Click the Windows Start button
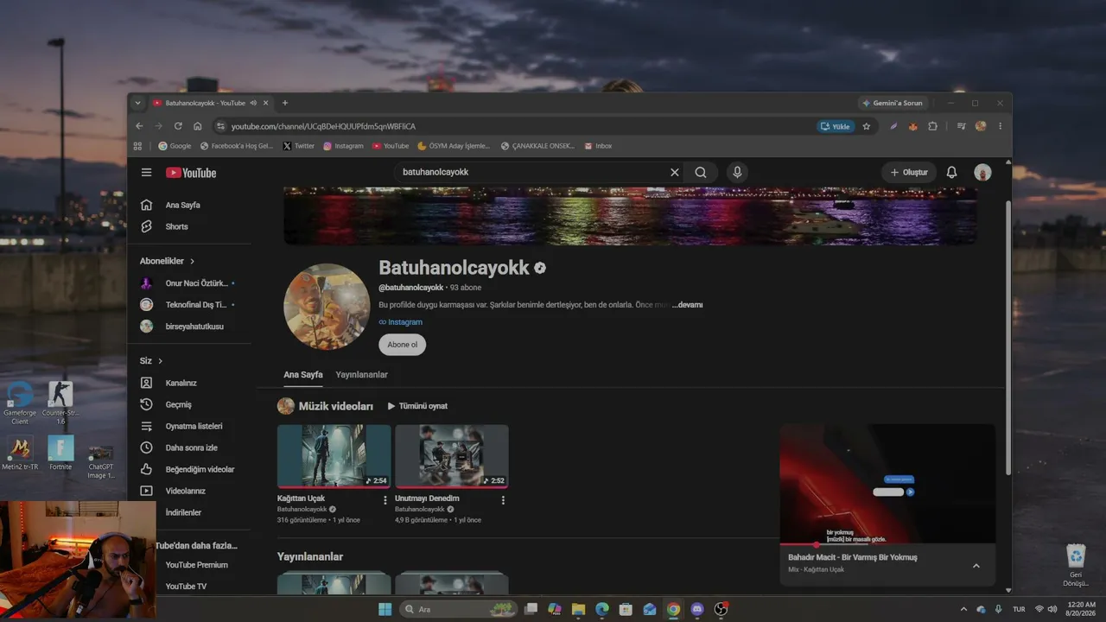This screenshot has width=1106, height=622. [385, 609]
